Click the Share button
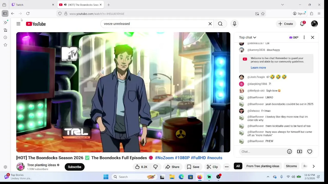Image resolution: width=328 pixels, height=184 pixels. point(172,167)
